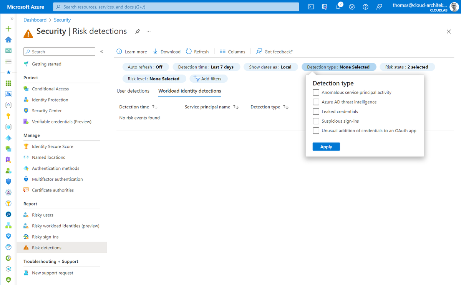The height and width of the screenshot is (285, 461).
Task: Click Got feedback? in toolbar
Action: [x=274, y=52]
